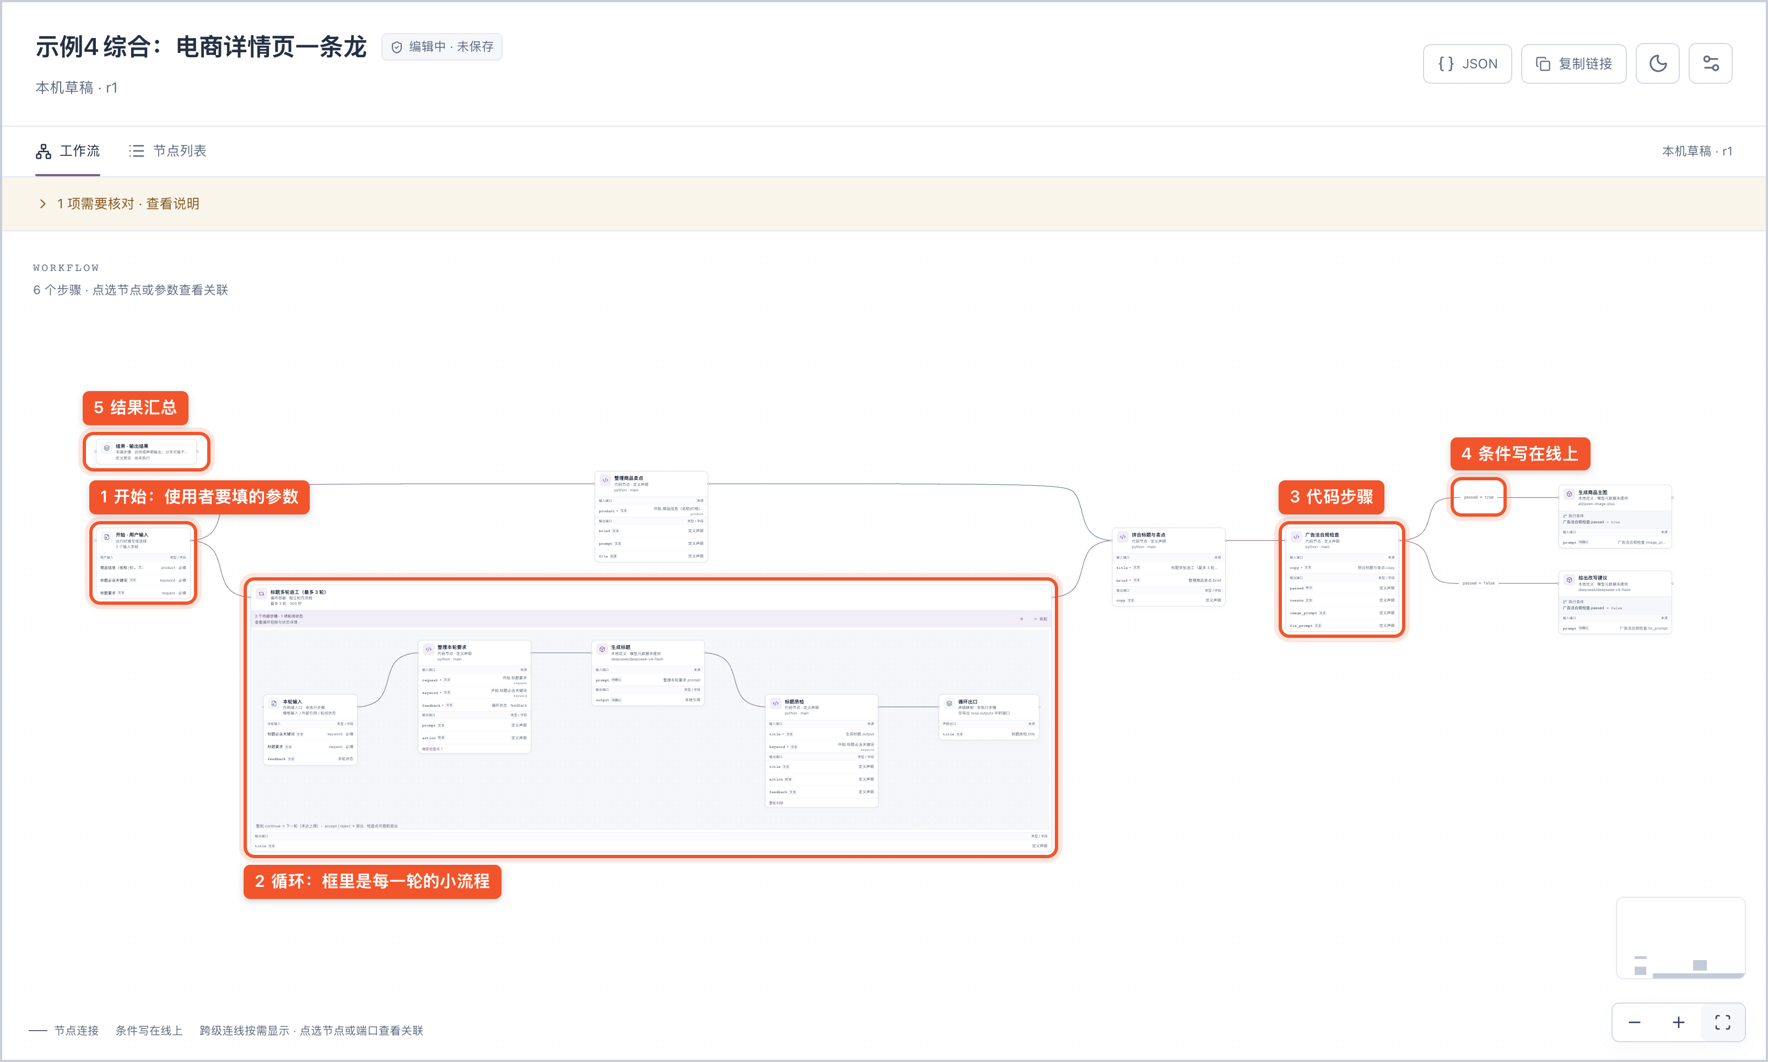Click the fit-to-screen canvas icon
This screenshot has height=1062, width=1768.
point(1723,1022)
